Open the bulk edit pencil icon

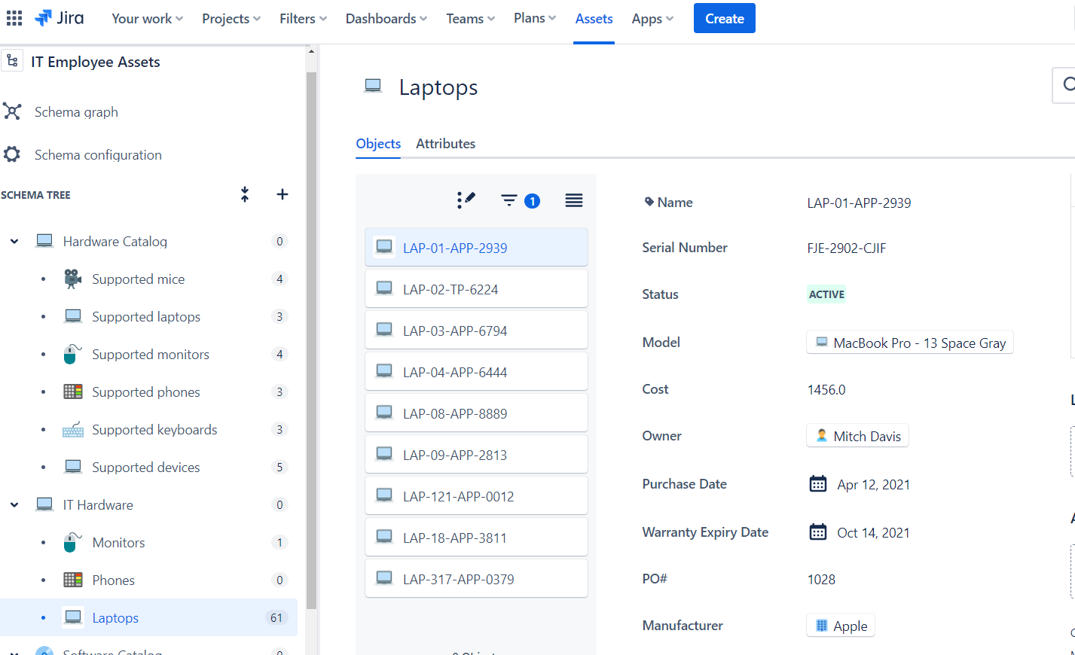tap(466, 200)
